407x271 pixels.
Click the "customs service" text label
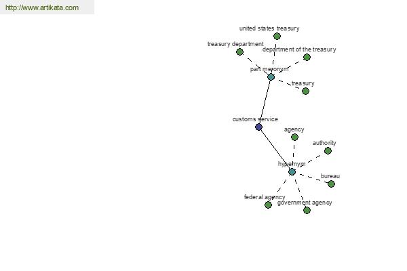[255, 119]
